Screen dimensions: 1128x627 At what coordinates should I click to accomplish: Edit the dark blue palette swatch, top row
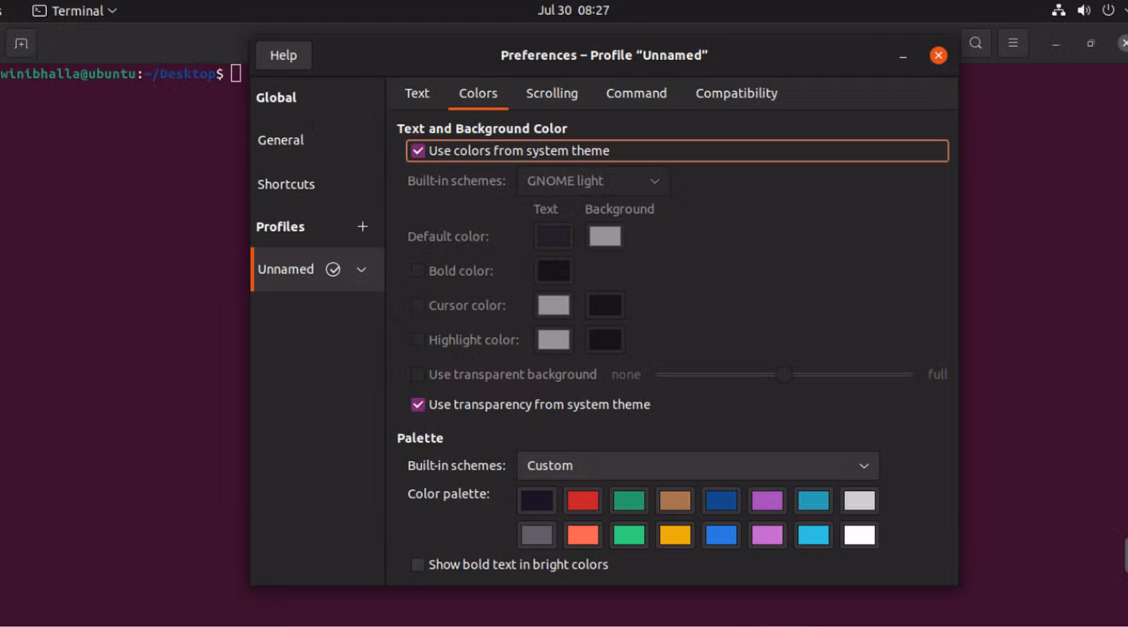pos(722,501)
